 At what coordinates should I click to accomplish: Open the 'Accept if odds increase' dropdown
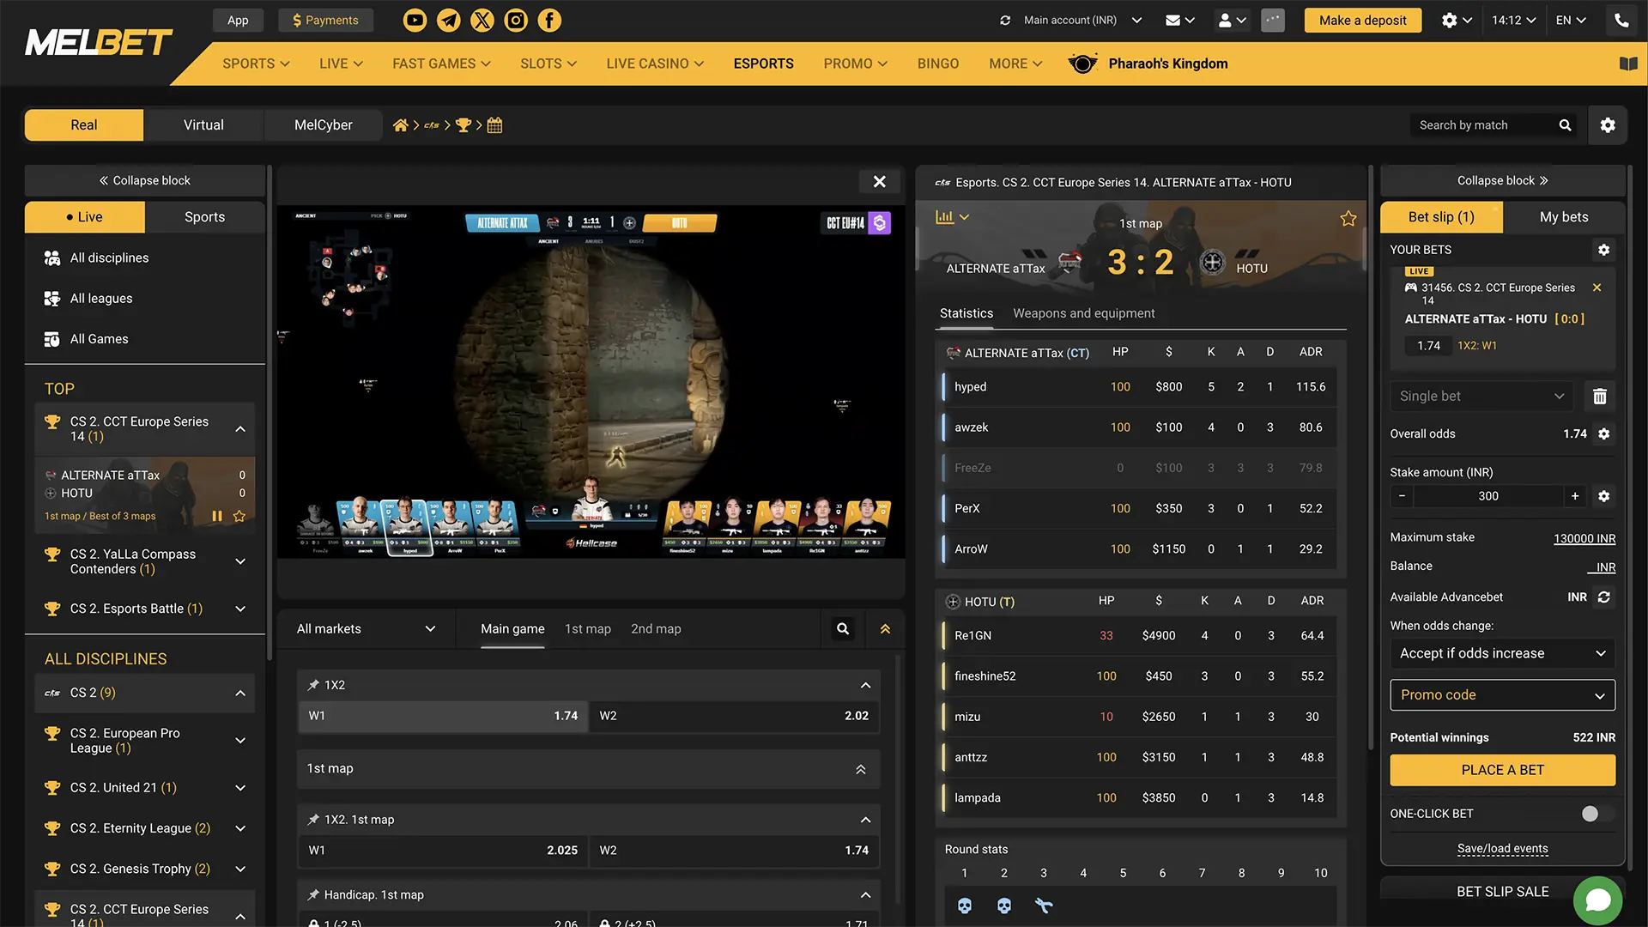1501,653
